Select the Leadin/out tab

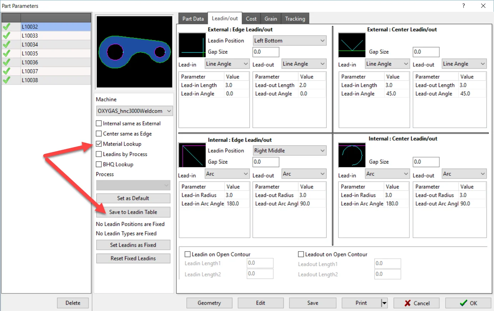click(225, 18)
